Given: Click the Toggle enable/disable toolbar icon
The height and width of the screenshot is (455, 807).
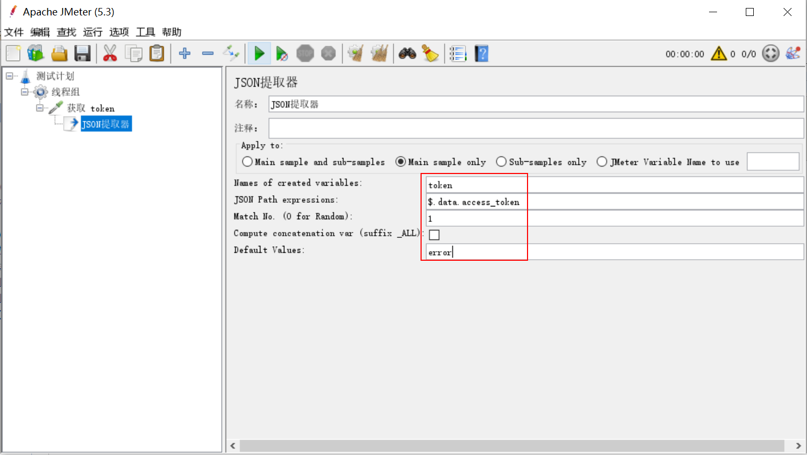Looking at the screenshot, I should coord(231,53).
